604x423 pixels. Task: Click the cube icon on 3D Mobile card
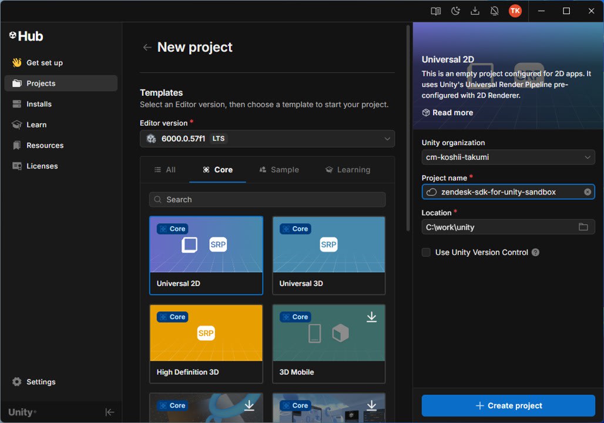point(341,333)
